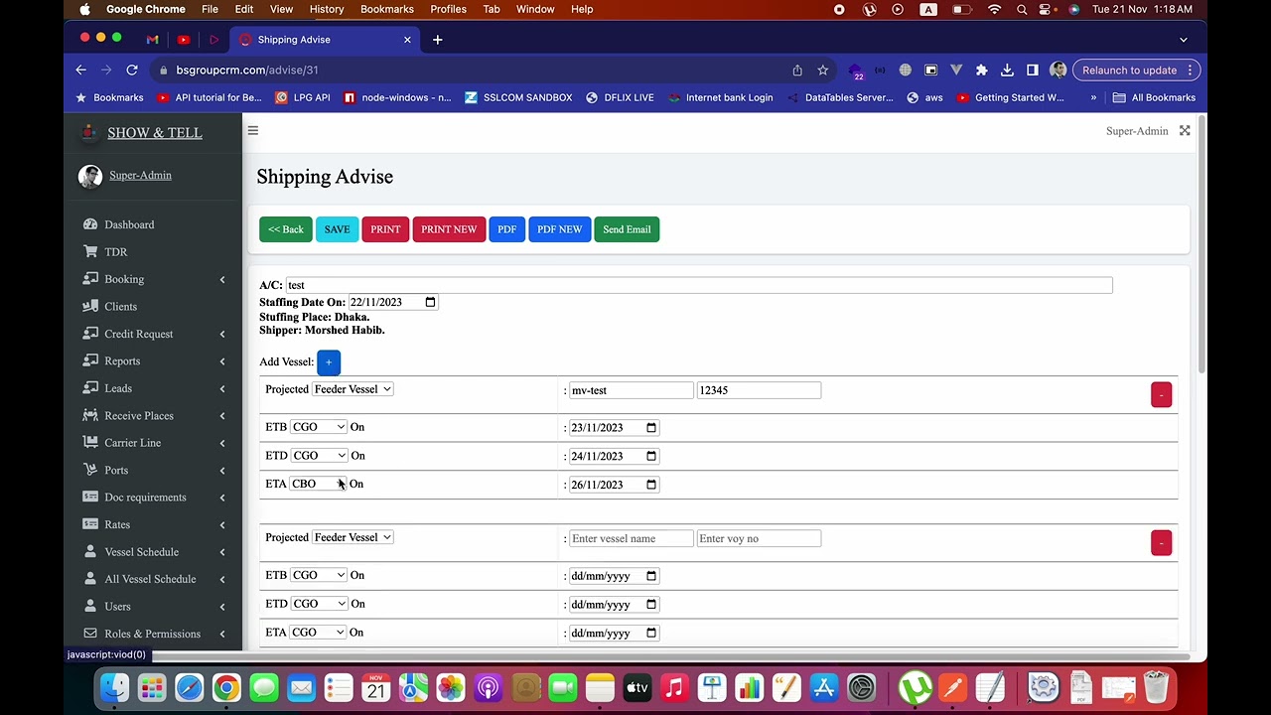The width and height of the screenshot is (1271, 715).
Task: Open calendar picker for 23/11/2023 ETB date
Action: point(651,428)
